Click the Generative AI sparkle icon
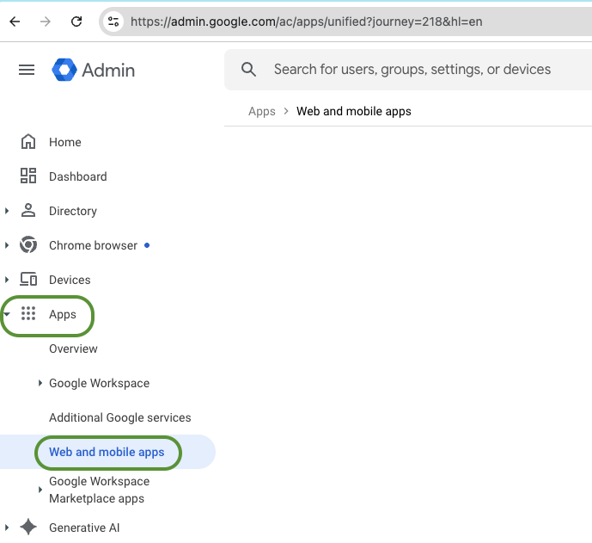592x543 pixels. coord(28,527)
